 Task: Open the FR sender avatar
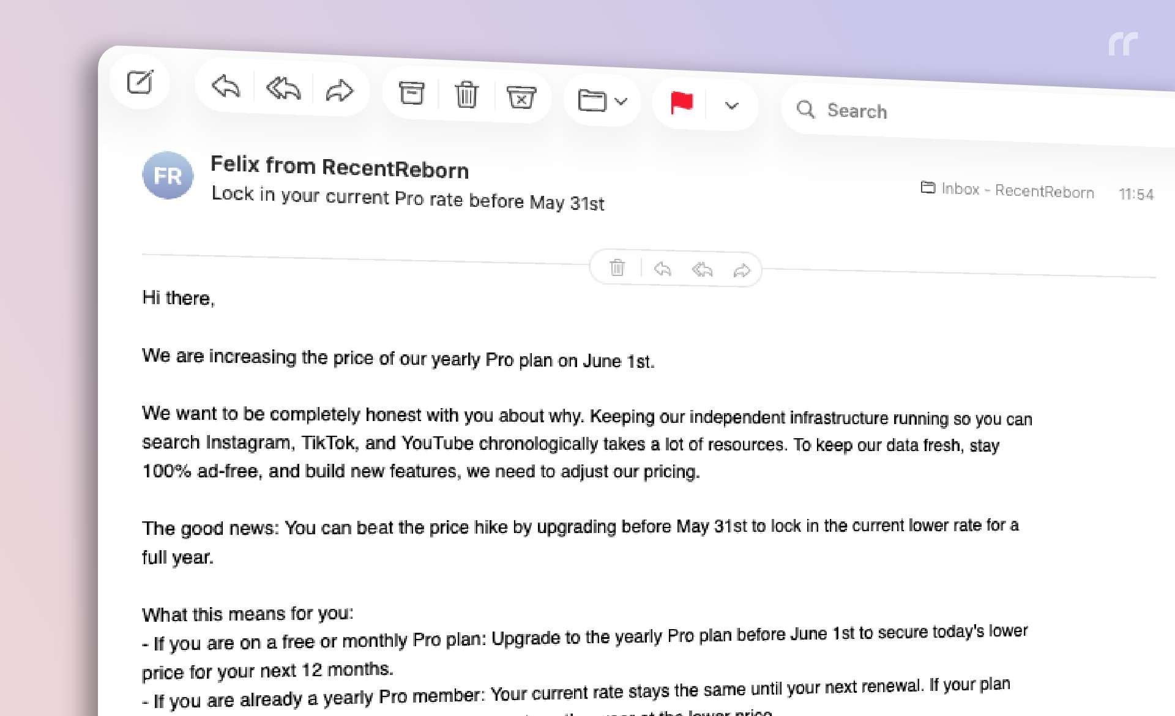tap(168, 176)
